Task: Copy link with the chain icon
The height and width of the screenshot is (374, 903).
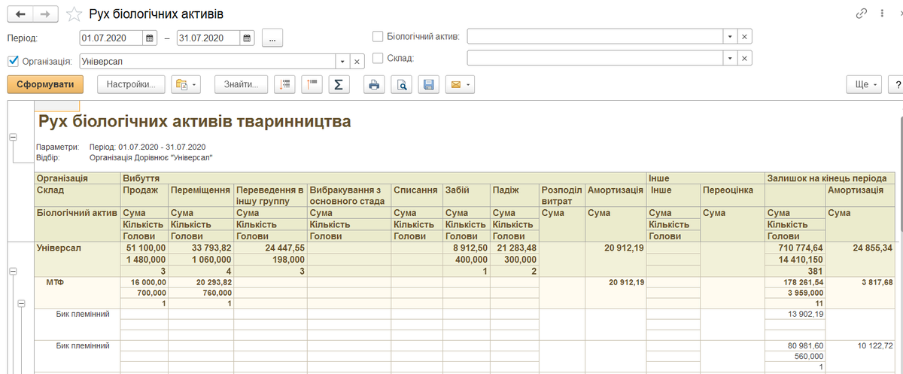Action: [x=862, y=14]
